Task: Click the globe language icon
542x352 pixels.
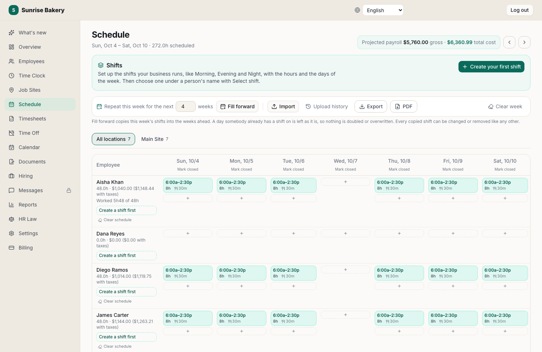Action: click(x=357, y=10)
